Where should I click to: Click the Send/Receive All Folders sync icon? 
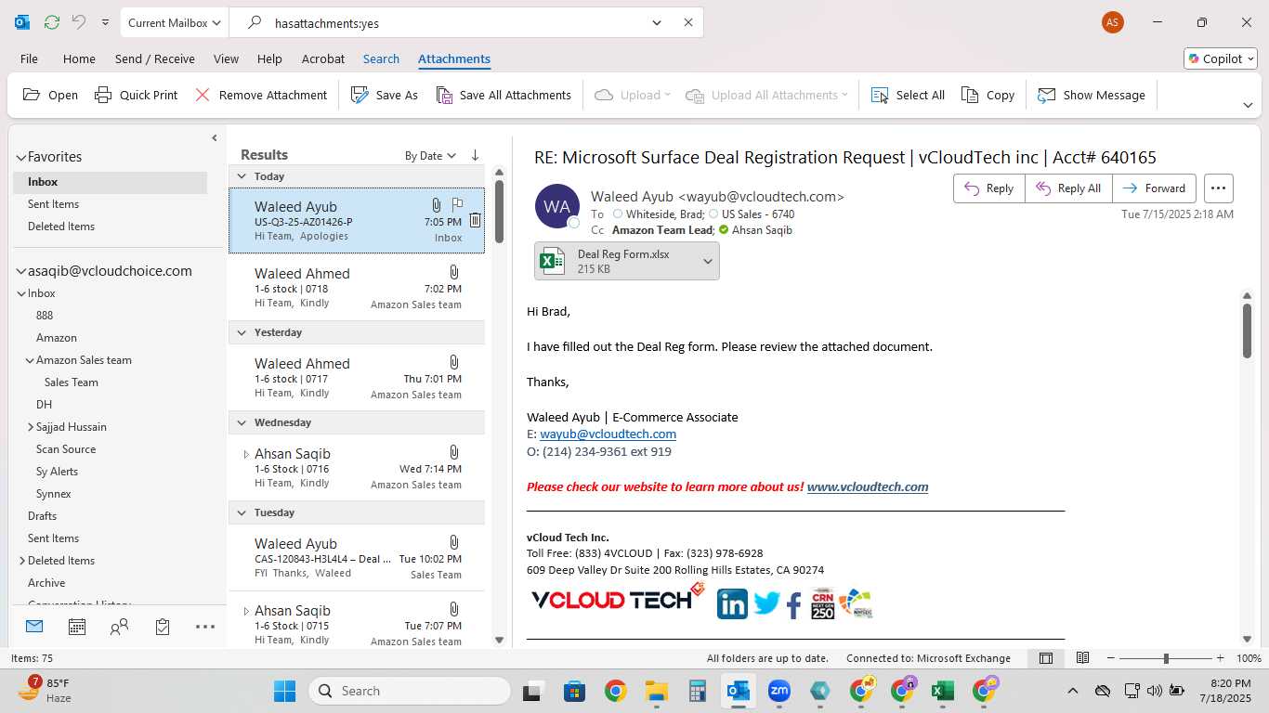click(51, 22)
